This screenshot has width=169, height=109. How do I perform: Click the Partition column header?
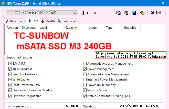click(x=12, y=28)
